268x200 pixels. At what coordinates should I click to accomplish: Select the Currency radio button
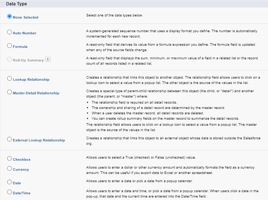(x=9, y=169)
